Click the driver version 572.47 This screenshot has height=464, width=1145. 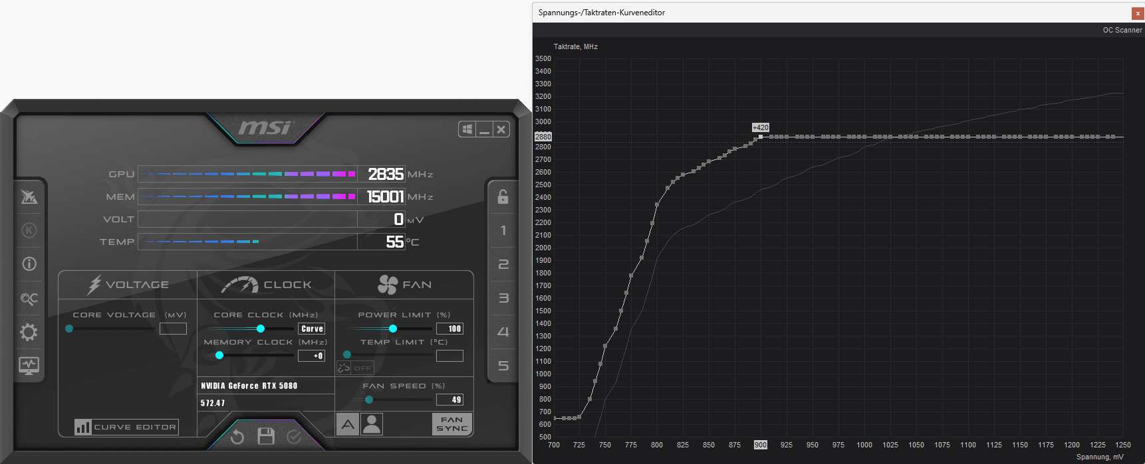(x=213, y=403)
